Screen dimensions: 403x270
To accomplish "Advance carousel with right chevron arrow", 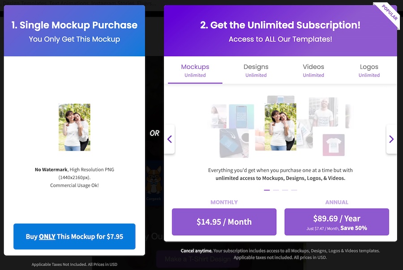I will coord(391,139).
